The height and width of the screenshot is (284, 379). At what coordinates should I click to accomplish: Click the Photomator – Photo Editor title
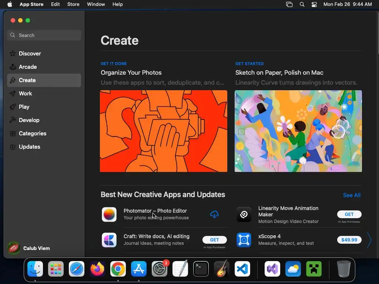point(155,211)
